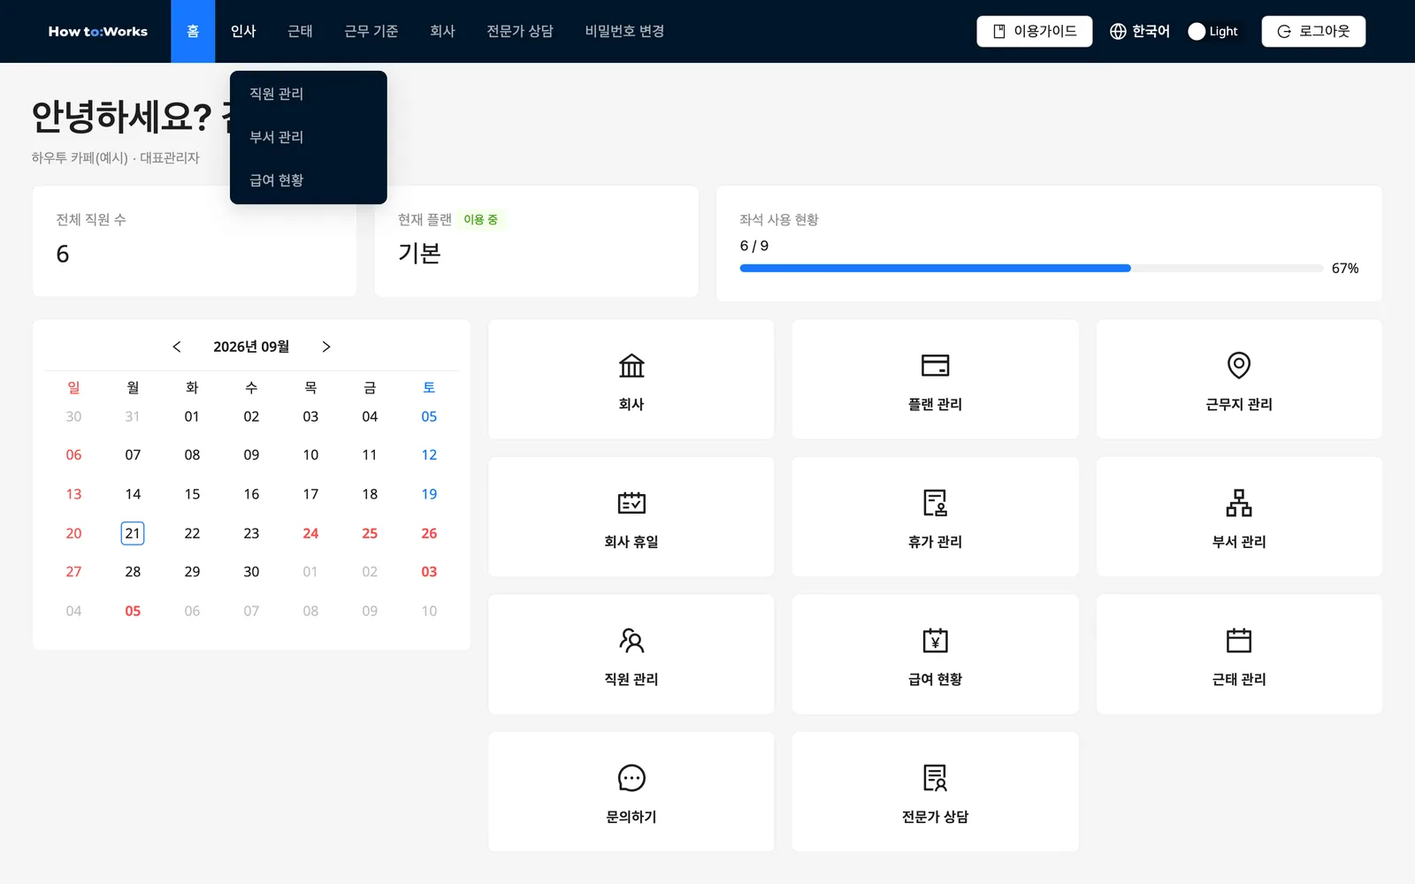Click the 2026년 09월 month label

click(251, 347)
